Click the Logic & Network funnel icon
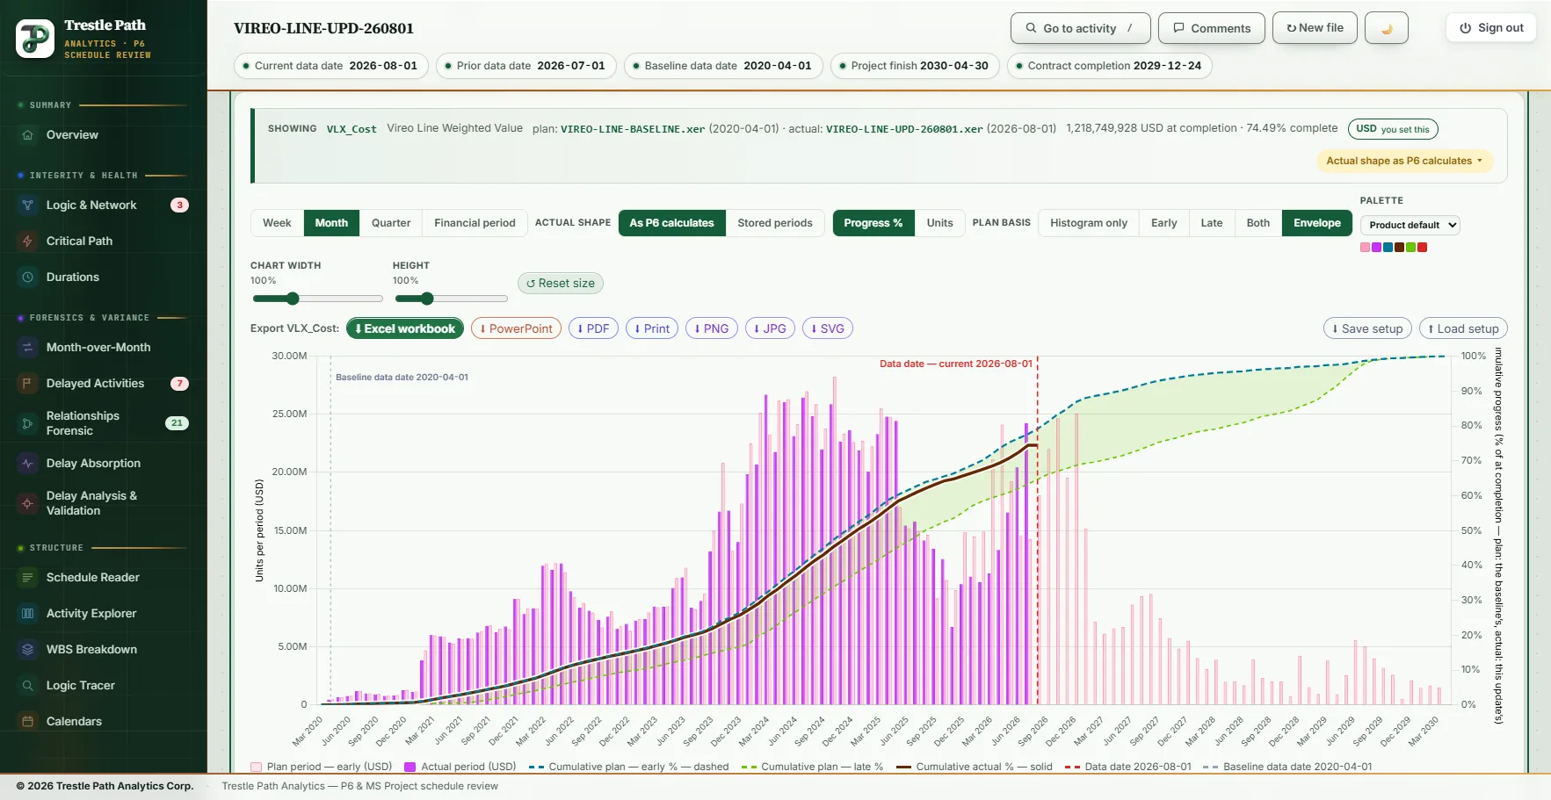The height and width of the screenshot is (800, 1551). 27,205
